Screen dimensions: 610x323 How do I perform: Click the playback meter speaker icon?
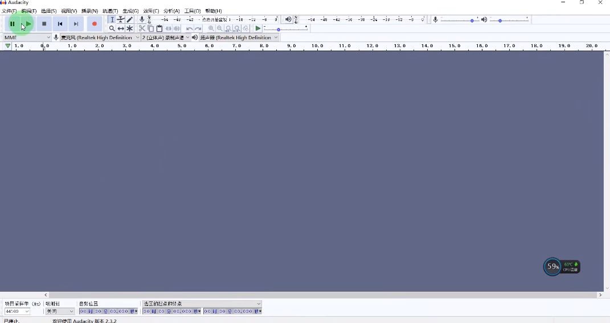(288, 19)
